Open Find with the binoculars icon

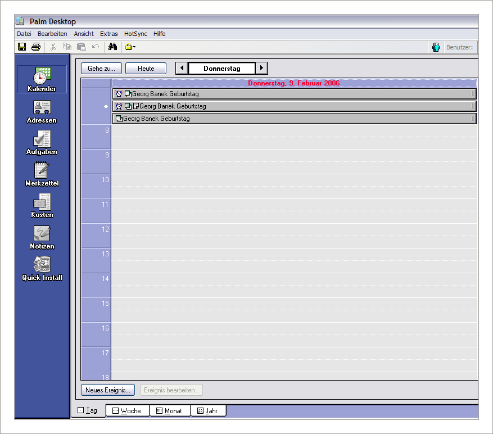pos(112,47)
